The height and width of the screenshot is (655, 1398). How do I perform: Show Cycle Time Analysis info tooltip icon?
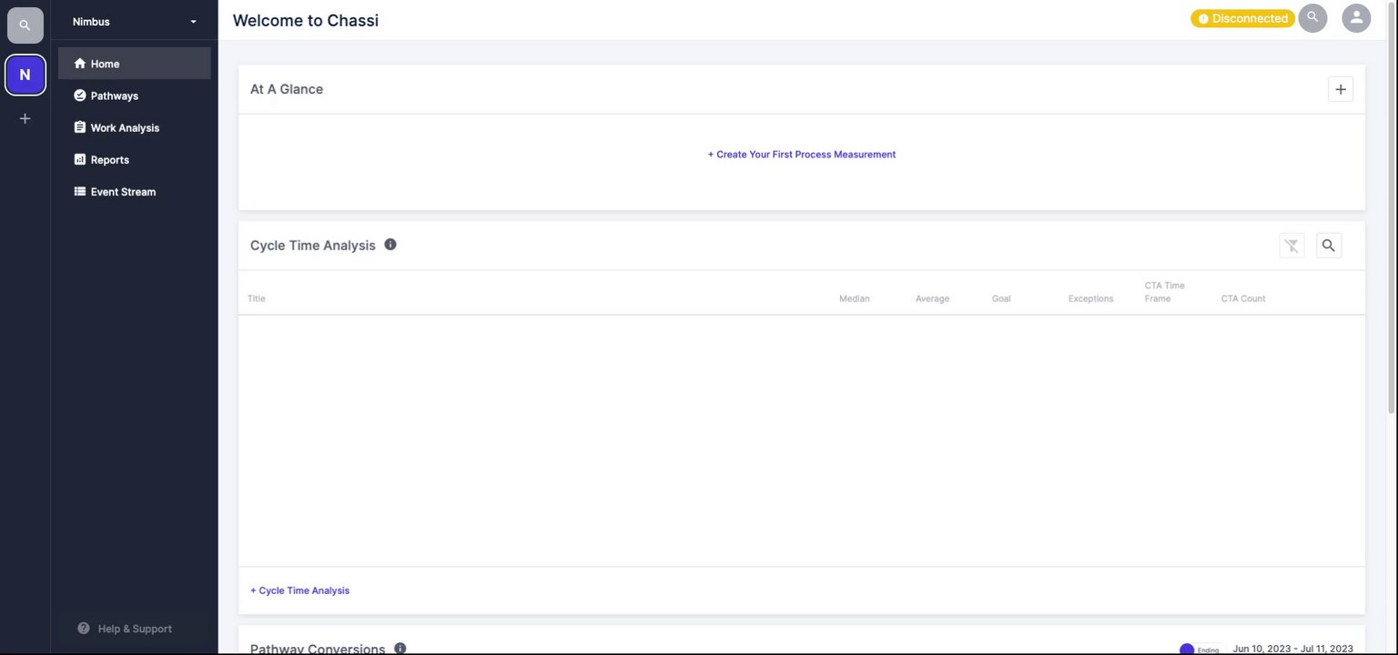tap(390, 245)
